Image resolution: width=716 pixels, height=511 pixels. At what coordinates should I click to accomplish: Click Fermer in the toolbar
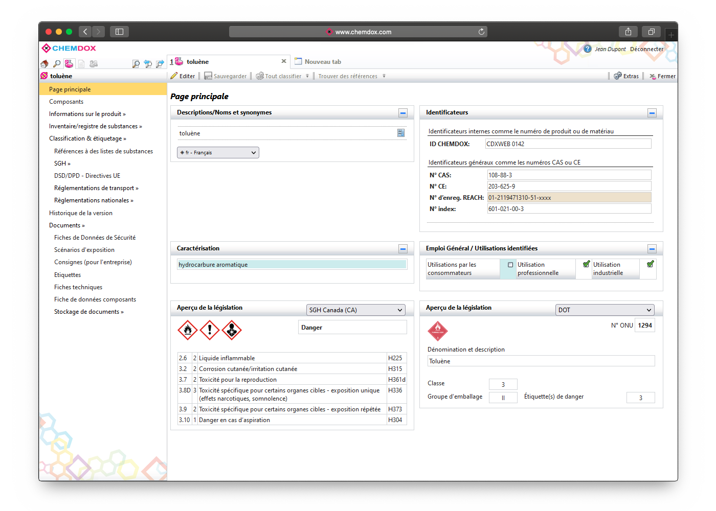pos(662,76)
